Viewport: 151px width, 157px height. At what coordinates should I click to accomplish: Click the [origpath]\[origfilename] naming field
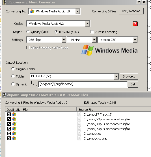[83, 84]
